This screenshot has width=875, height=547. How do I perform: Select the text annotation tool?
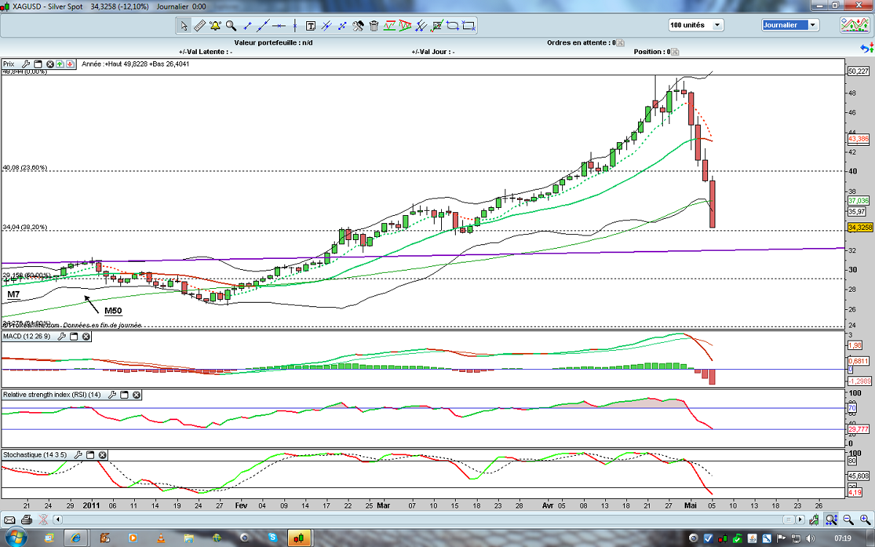311,26
